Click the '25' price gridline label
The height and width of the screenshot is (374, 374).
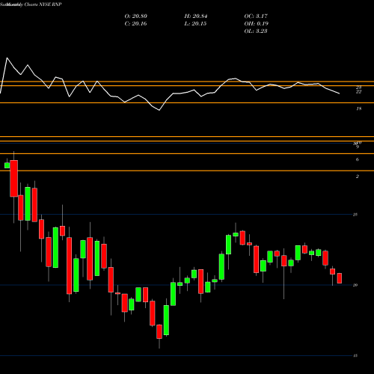(x=355, y=215)
